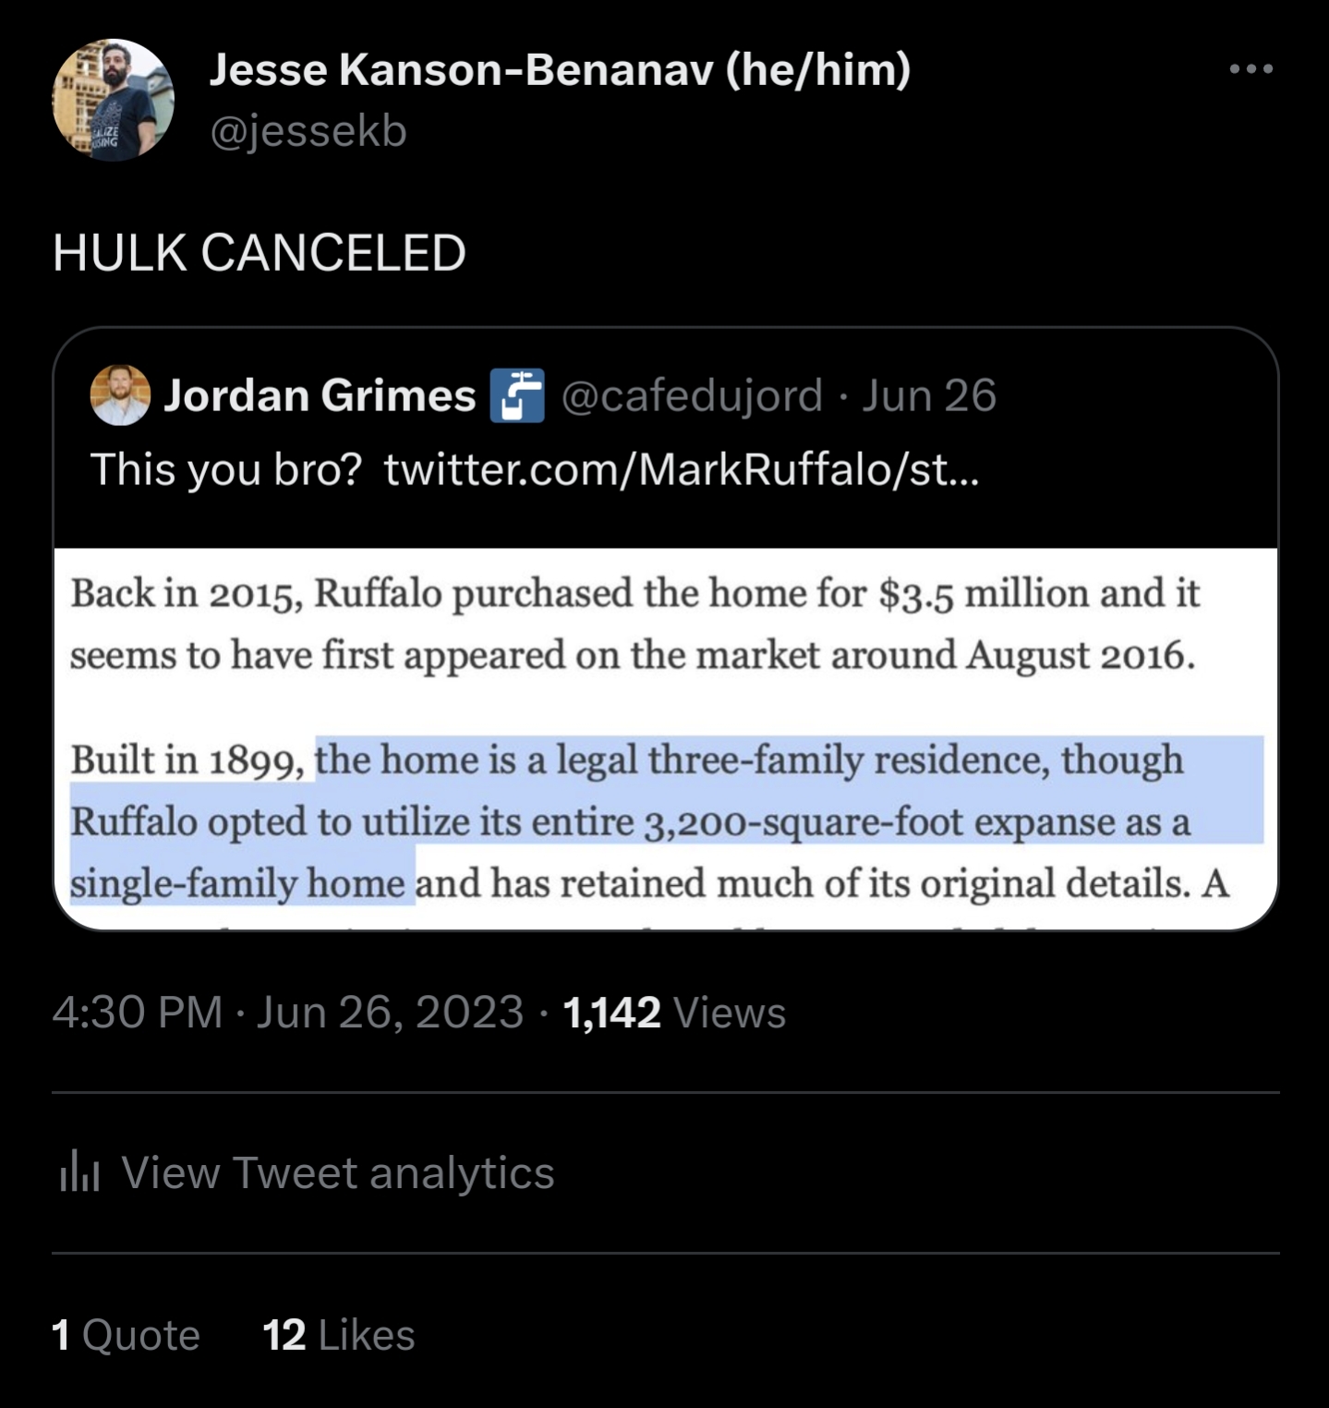The width and height of the screenshot is (1329, 1408).
Task: Click the bar chart analytics icon
Action: click(x=79, y=1173)
